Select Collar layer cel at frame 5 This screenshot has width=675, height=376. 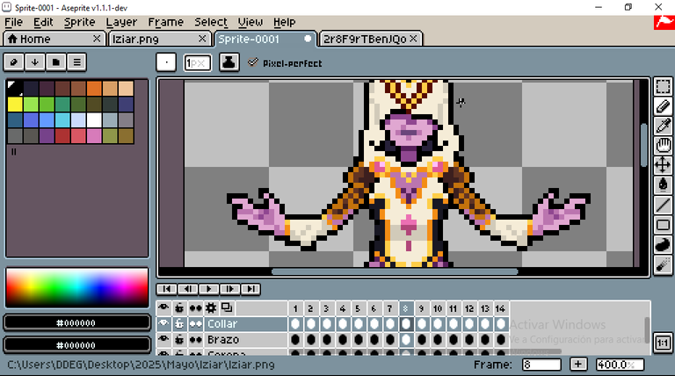tap(359, 324)
